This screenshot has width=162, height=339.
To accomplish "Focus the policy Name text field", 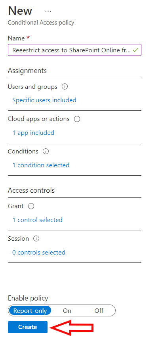I will tap(74, 50).
